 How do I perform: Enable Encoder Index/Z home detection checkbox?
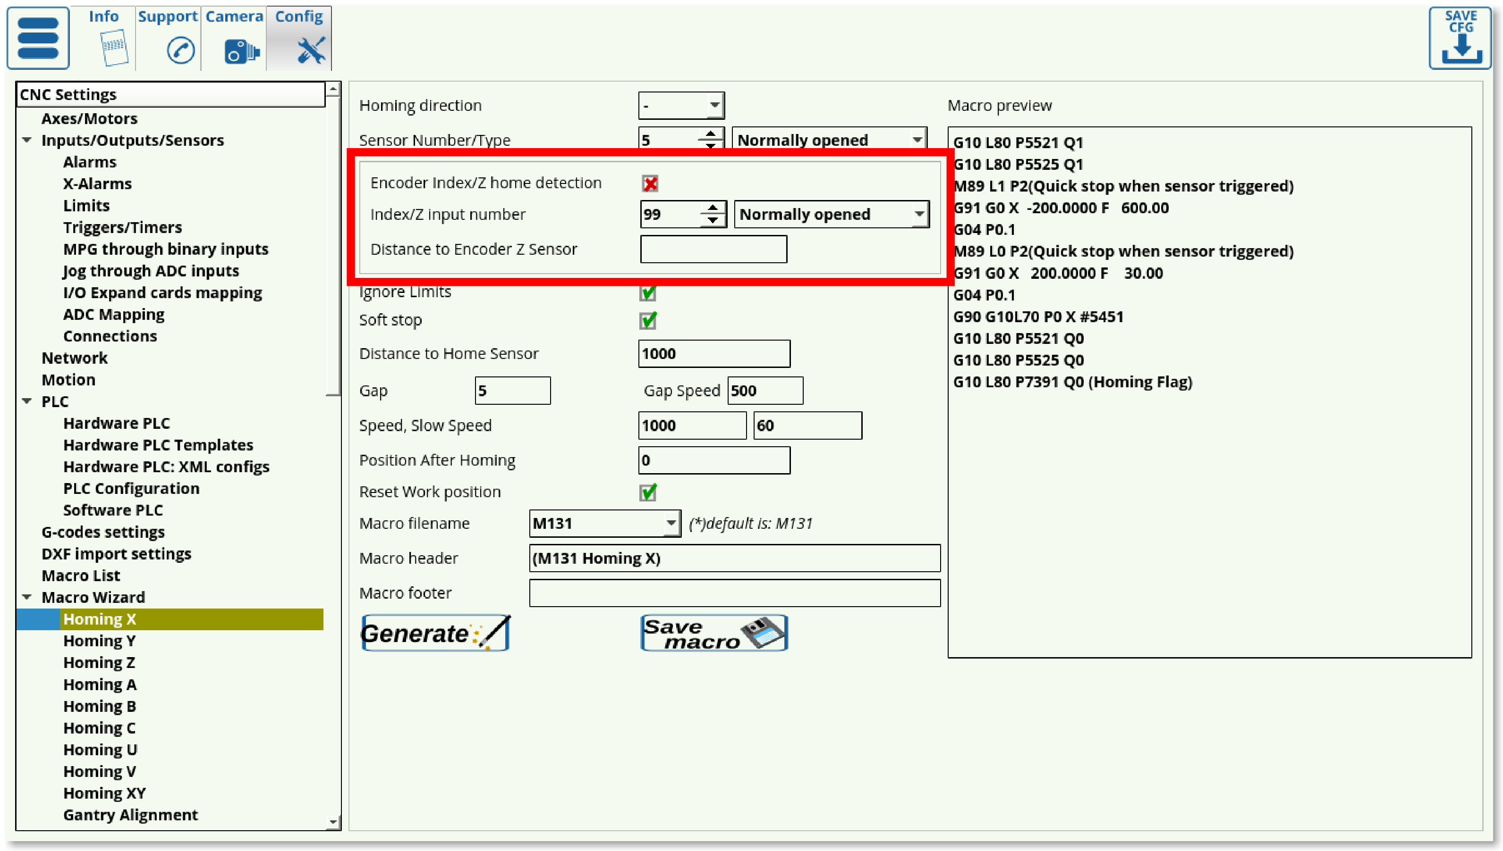pos(650,184)
